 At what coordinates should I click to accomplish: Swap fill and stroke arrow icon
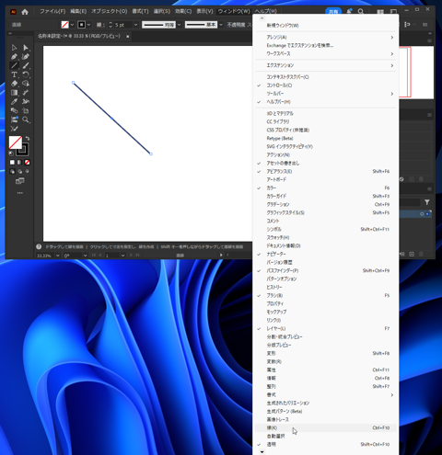pos(28,139)
